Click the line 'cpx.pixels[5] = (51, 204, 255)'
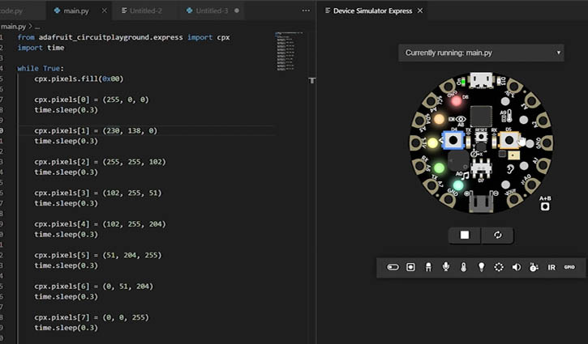 click(98, 255)
